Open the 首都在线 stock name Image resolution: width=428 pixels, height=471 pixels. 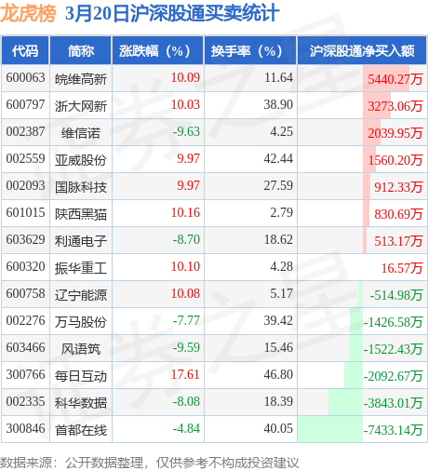[81, 430]
